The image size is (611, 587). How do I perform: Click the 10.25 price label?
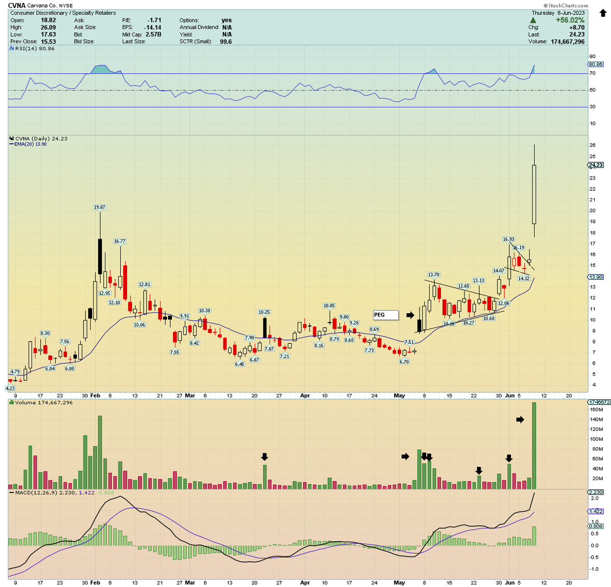[x=264, y=312]
